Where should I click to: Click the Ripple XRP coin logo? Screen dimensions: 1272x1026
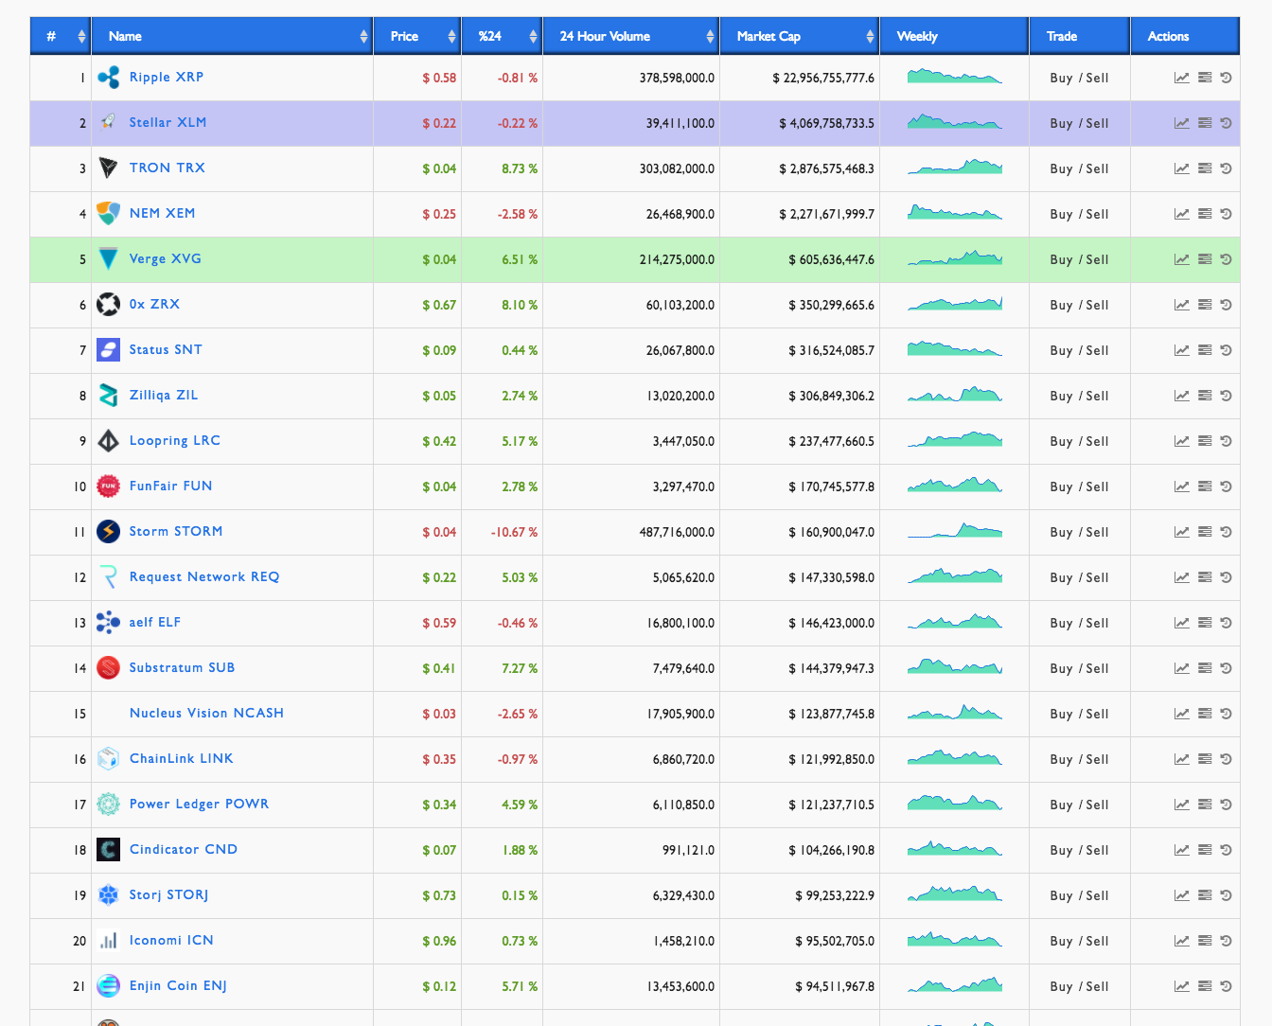109,78
